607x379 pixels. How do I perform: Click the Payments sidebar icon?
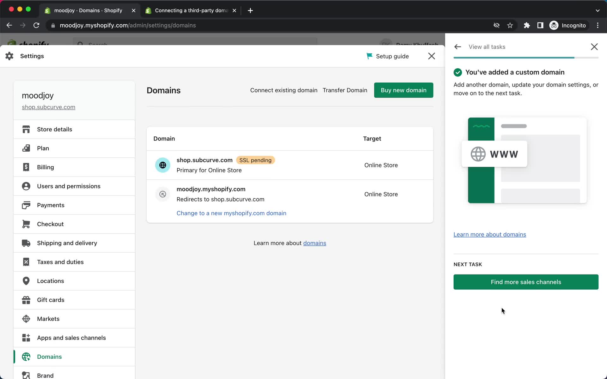26,205
